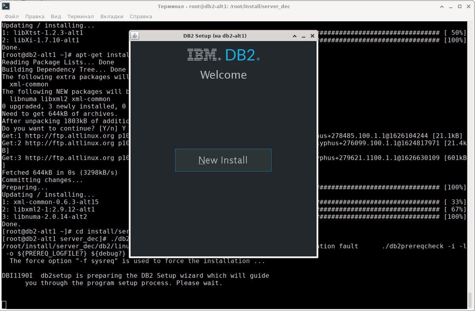Click "Committing changes..." line in terminal
The image size is (475, 311).
click(42, 180)
